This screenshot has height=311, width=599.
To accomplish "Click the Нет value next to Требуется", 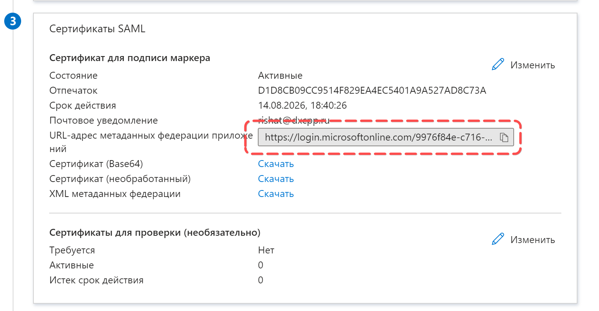I will point(266,250).
